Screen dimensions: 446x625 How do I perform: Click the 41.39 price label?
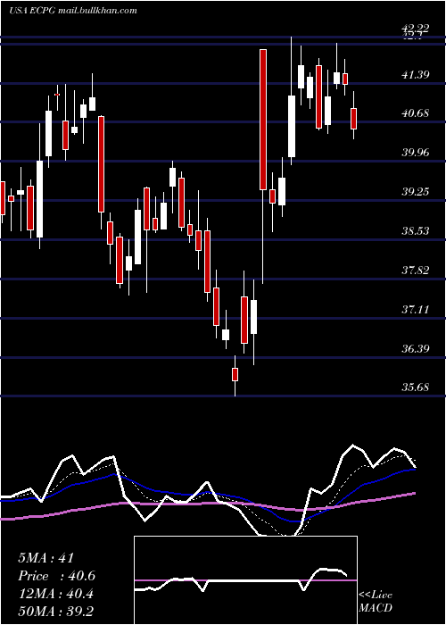[416, 74]
